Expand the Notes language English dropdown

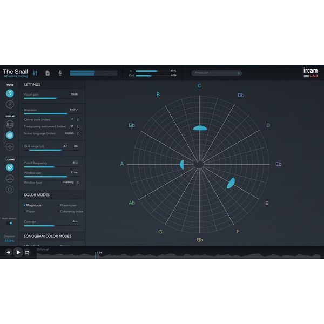point(71,133)
